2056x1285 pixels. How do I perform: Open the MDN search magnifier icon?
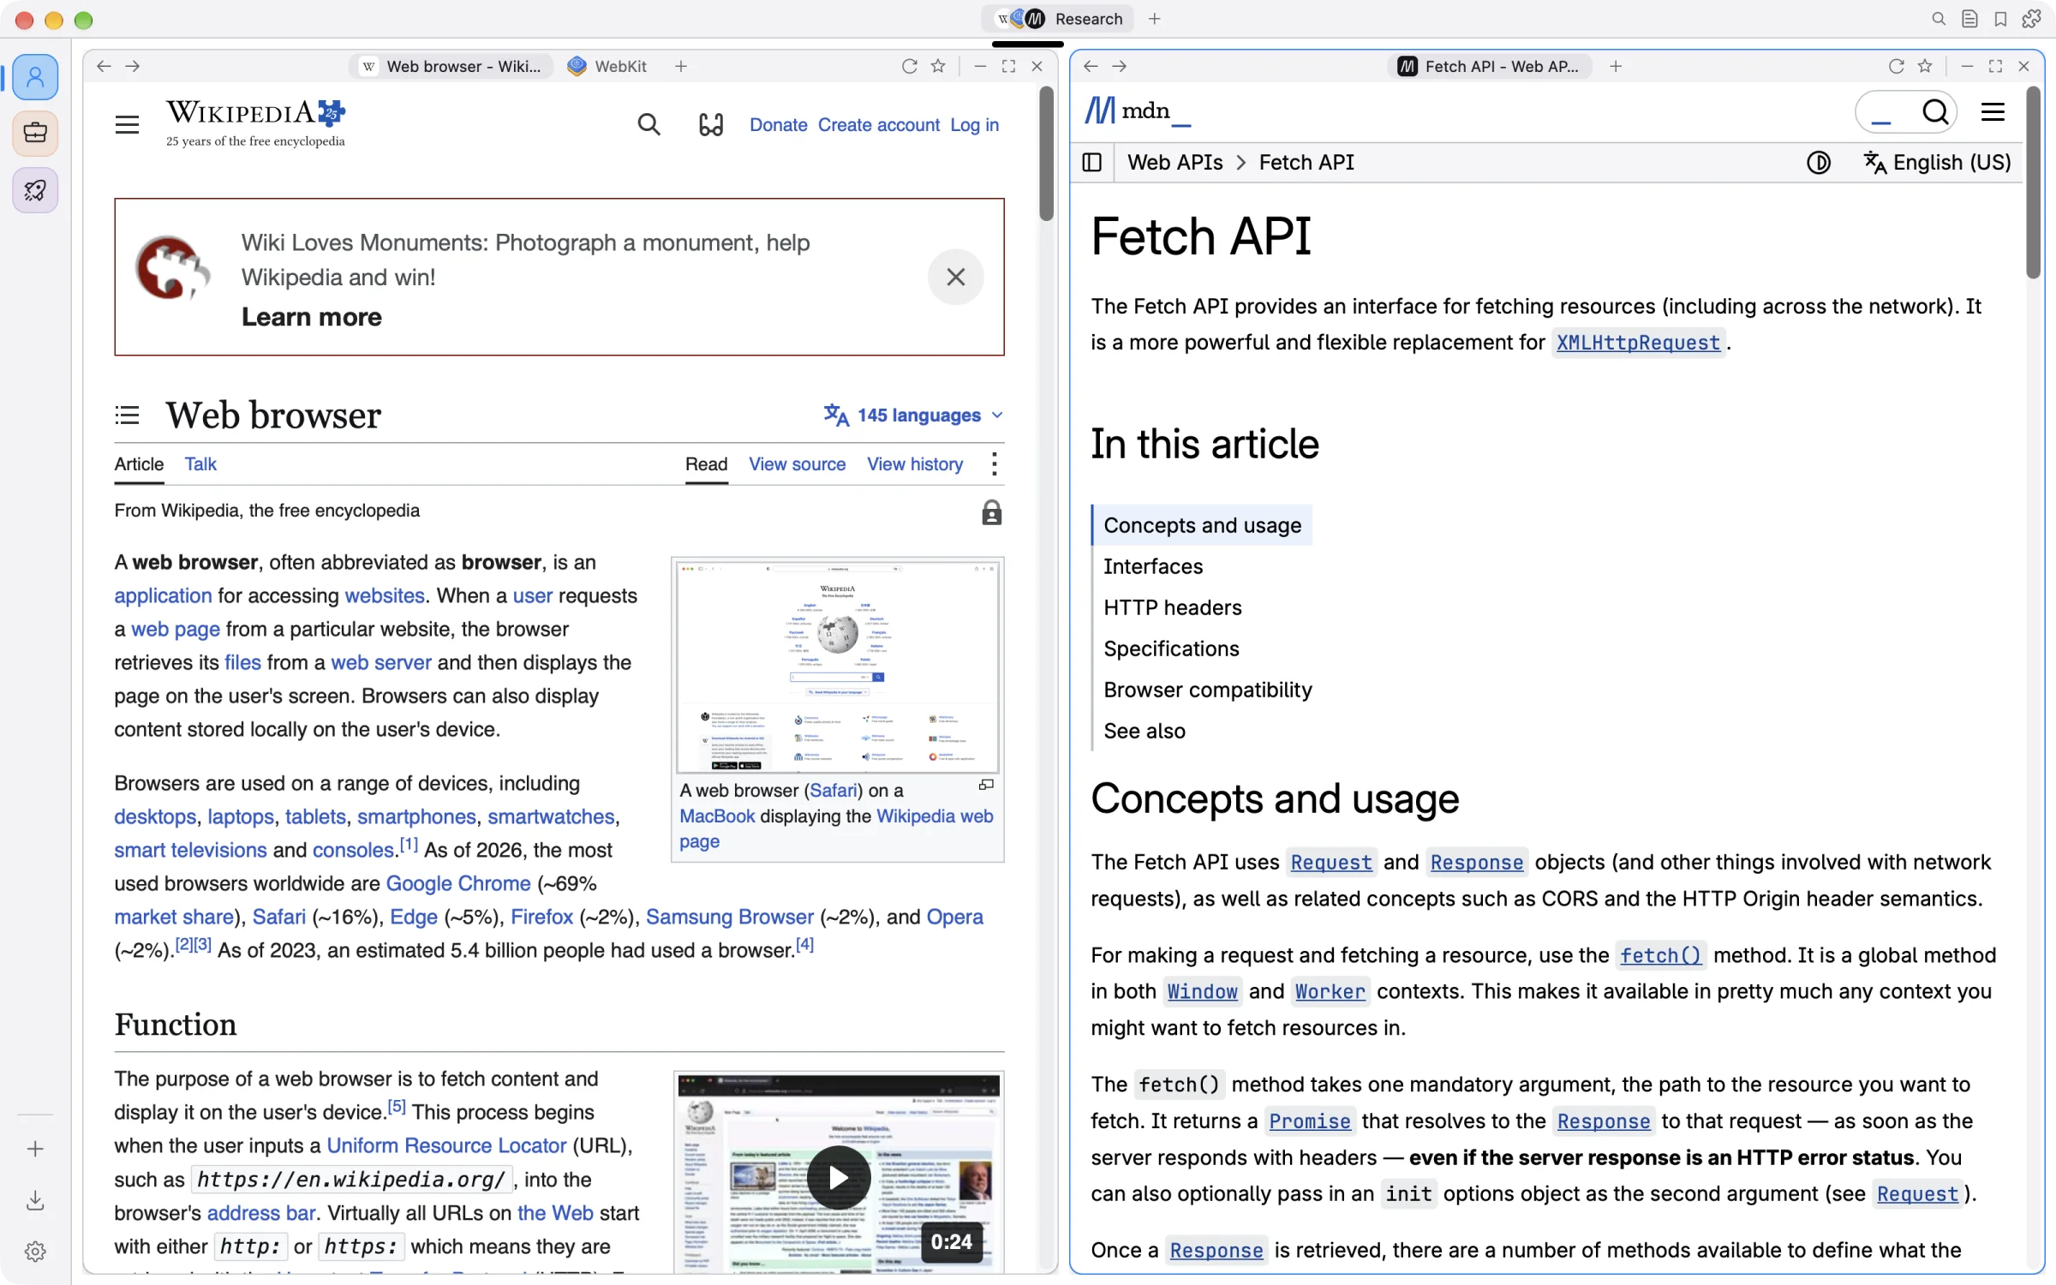(1935, 112)
